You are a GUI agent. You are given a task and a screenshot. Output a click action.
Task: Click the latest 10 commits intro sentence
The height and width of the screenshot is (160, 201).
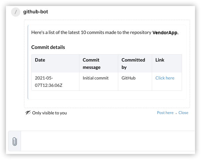point(91,33)
